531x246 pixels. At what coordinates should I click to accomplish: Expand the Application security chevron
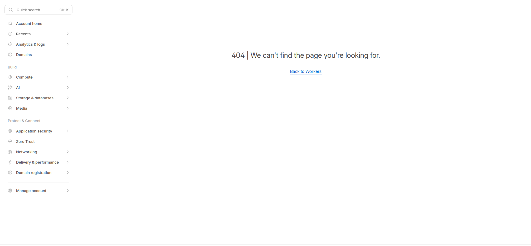coord(68,131)
